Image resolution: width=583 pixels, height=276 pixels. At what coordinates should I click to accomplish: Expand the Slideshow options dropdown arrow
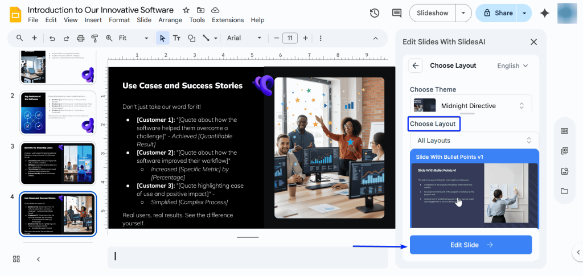coord(464,13)
